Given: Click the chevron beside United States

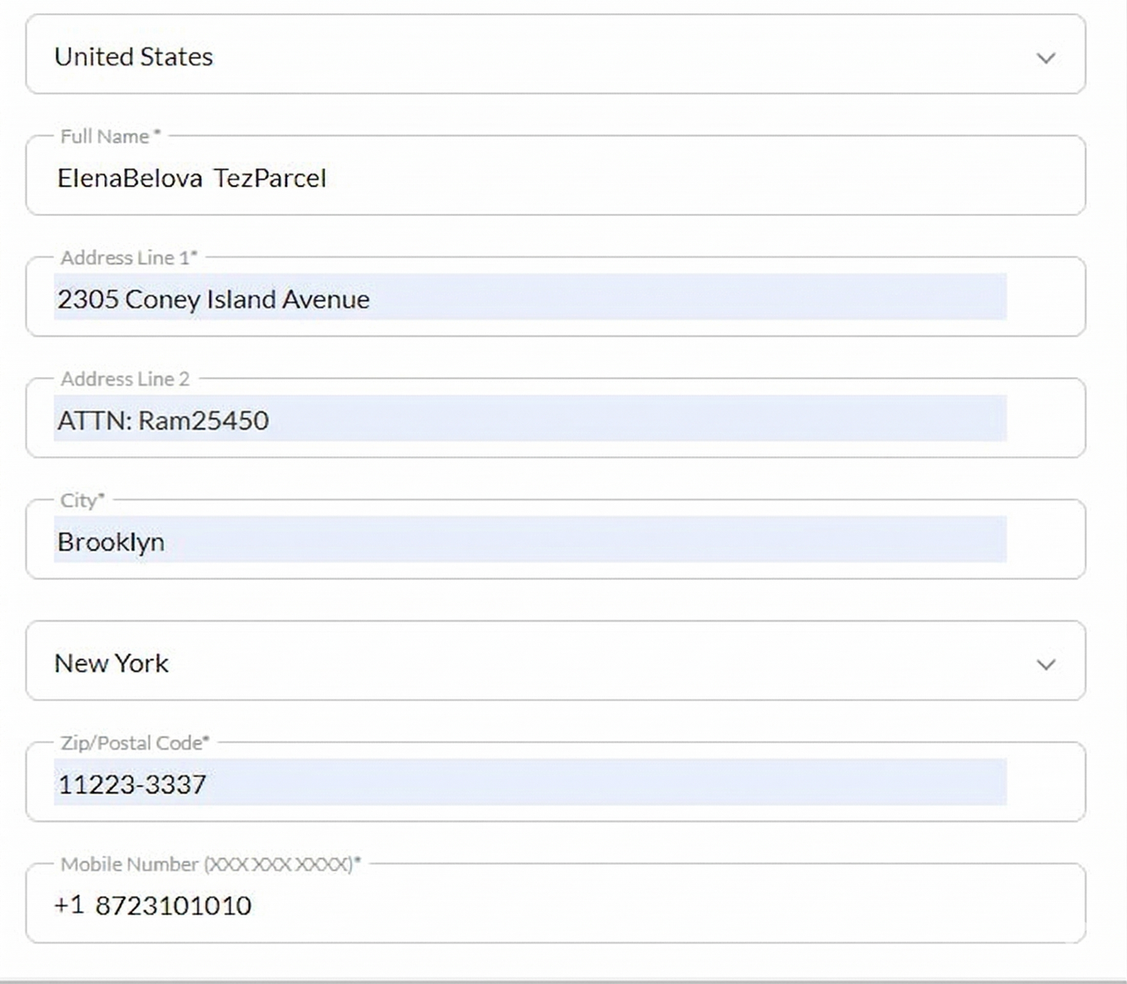Looking at the screenshot, I should coord(1045,58).
